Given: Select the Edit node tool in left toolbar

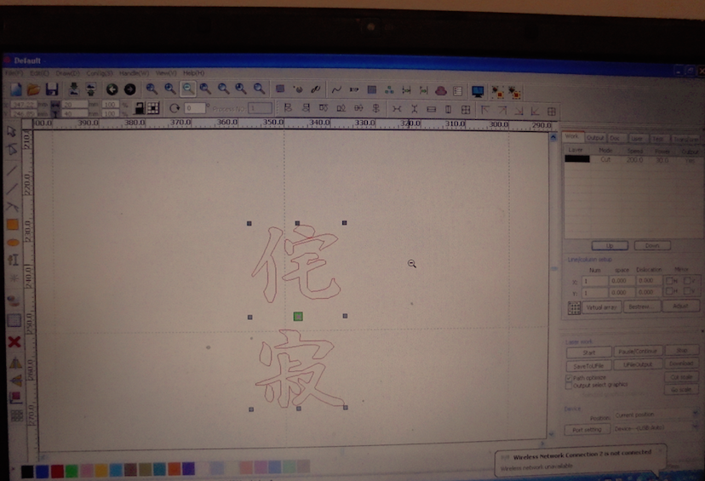Looking at the screenshot, I should pos(12,149).
